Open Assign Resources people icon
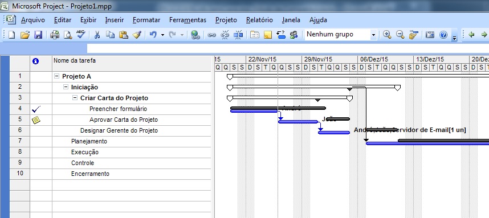Viewport: 489px width, 218px height. click(294, 35)
